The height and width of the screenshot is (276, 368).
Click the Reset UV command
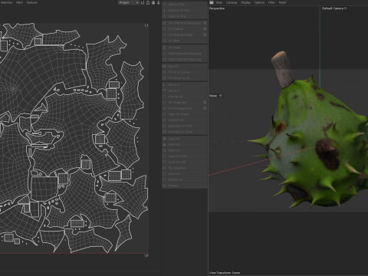184,150
